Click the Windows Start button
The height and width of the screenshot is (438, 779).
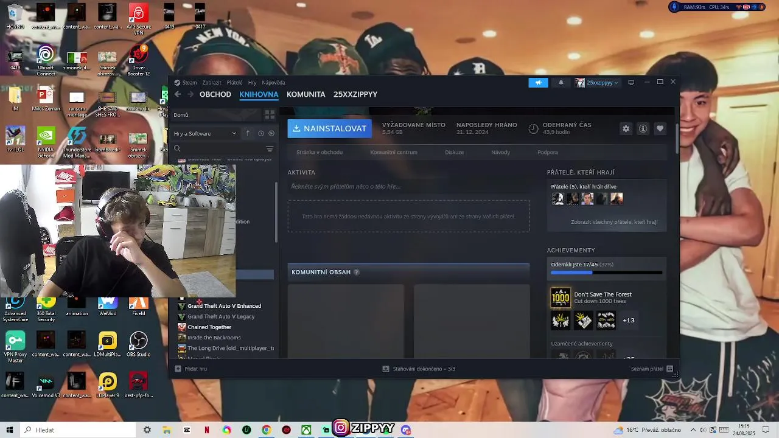coord(10,430)
